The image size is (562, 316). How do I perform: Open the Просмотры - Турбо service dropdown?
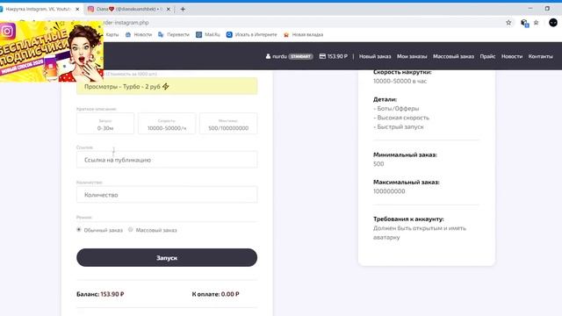pyautogui.click(x=167, y=86)
